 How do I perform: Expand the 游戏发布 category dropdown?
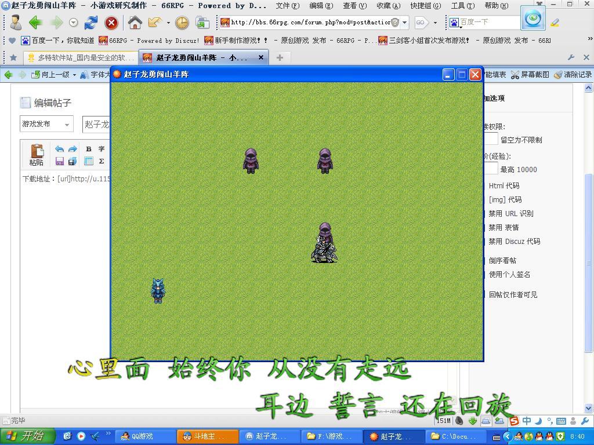(x=46, y=124)
